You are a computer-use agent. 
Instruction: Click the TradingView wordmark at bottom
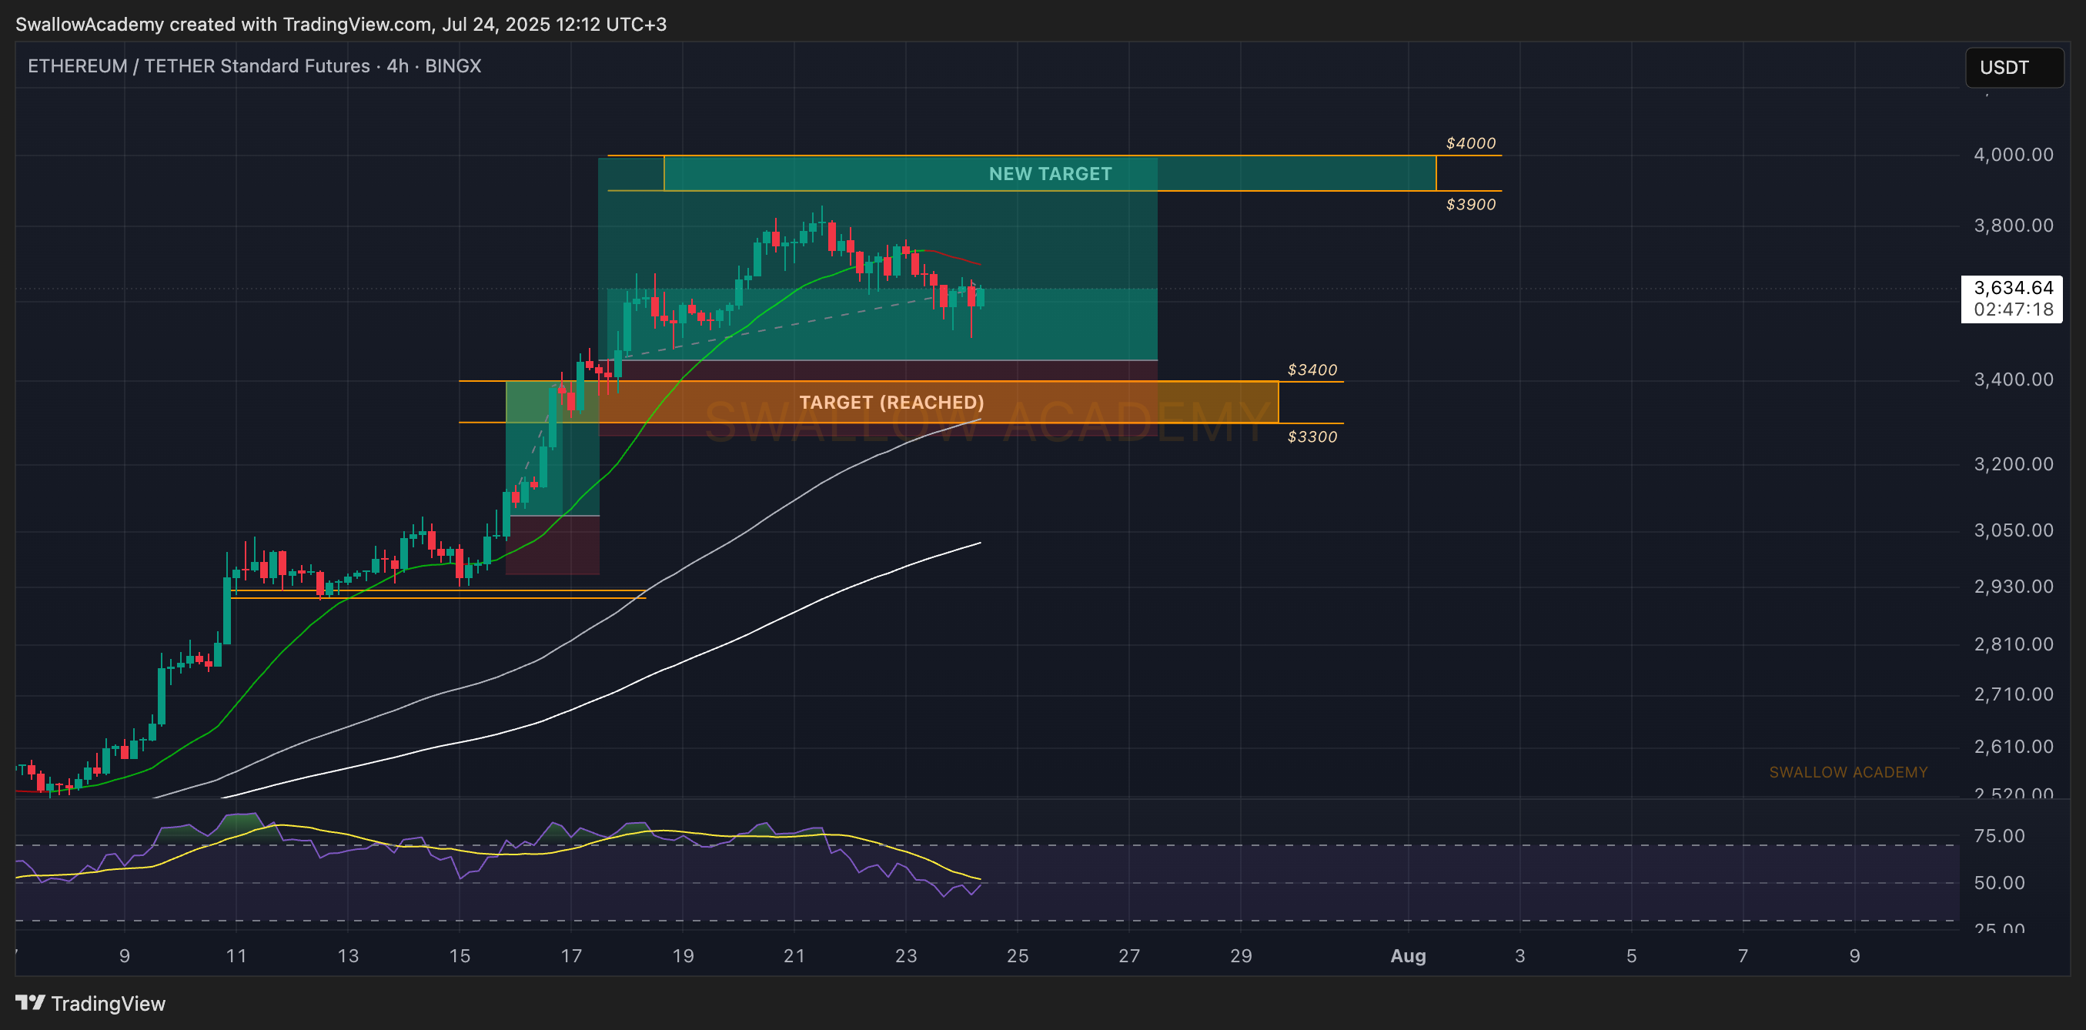coord(108,1003)
